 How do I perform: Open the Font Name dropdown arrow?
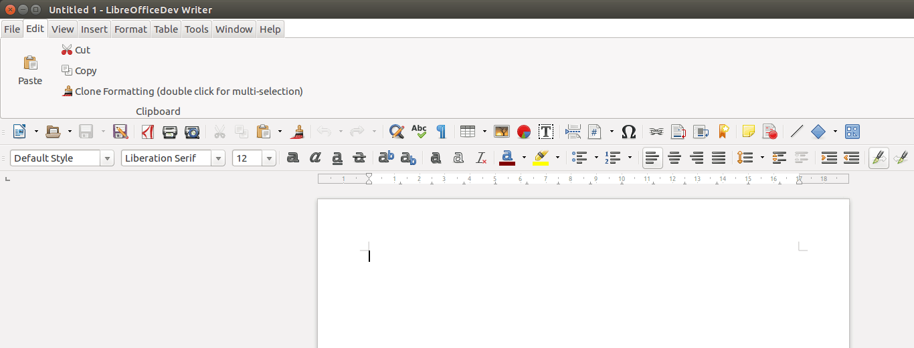click(x=218, y=158)
